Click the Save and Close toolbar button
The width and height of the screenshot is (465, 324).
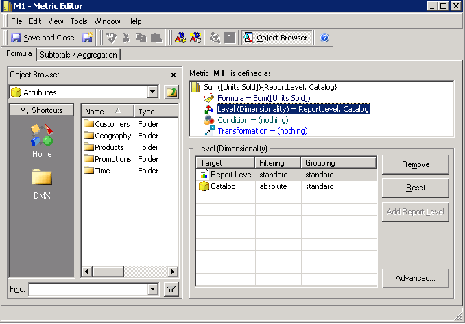pos(43,38)
